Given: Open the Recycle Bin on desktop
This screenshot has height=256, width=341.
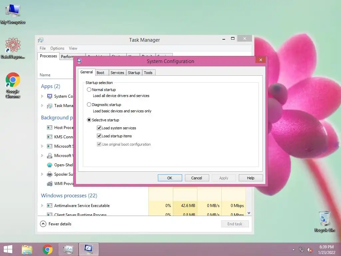Looking at the screenshot, I should click(x=324, y=221).
